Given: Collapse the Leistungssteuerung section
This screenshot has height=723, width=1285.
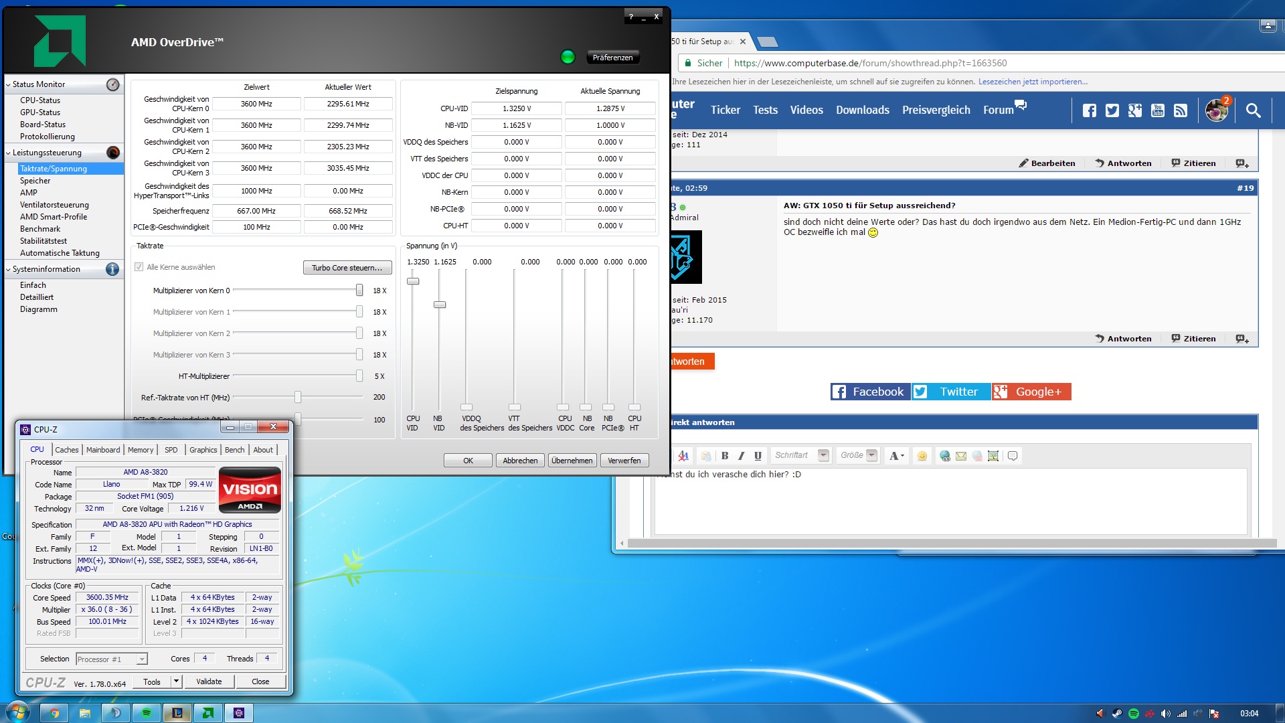Looking at the screenshot, I should (x=8, y=153).
